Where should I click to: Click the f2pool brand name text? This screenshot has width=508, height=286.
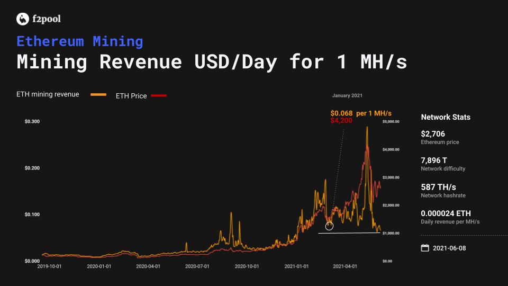point(47,19)
